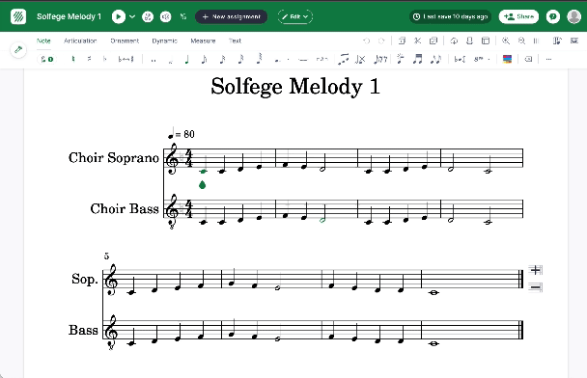The image size is (587, 378).
Task: Open the help question mark icon
Action: click(x=552, y=16)
